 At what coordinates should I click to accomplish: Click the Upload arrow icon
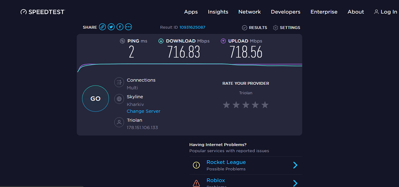pyautogui.click(x=223, y=41)
